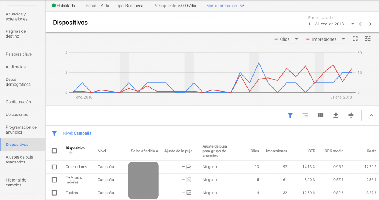Screen dimensions: 379x200
Task: Click the 12,29 € cost value
Action: click(x=370, y=167)
